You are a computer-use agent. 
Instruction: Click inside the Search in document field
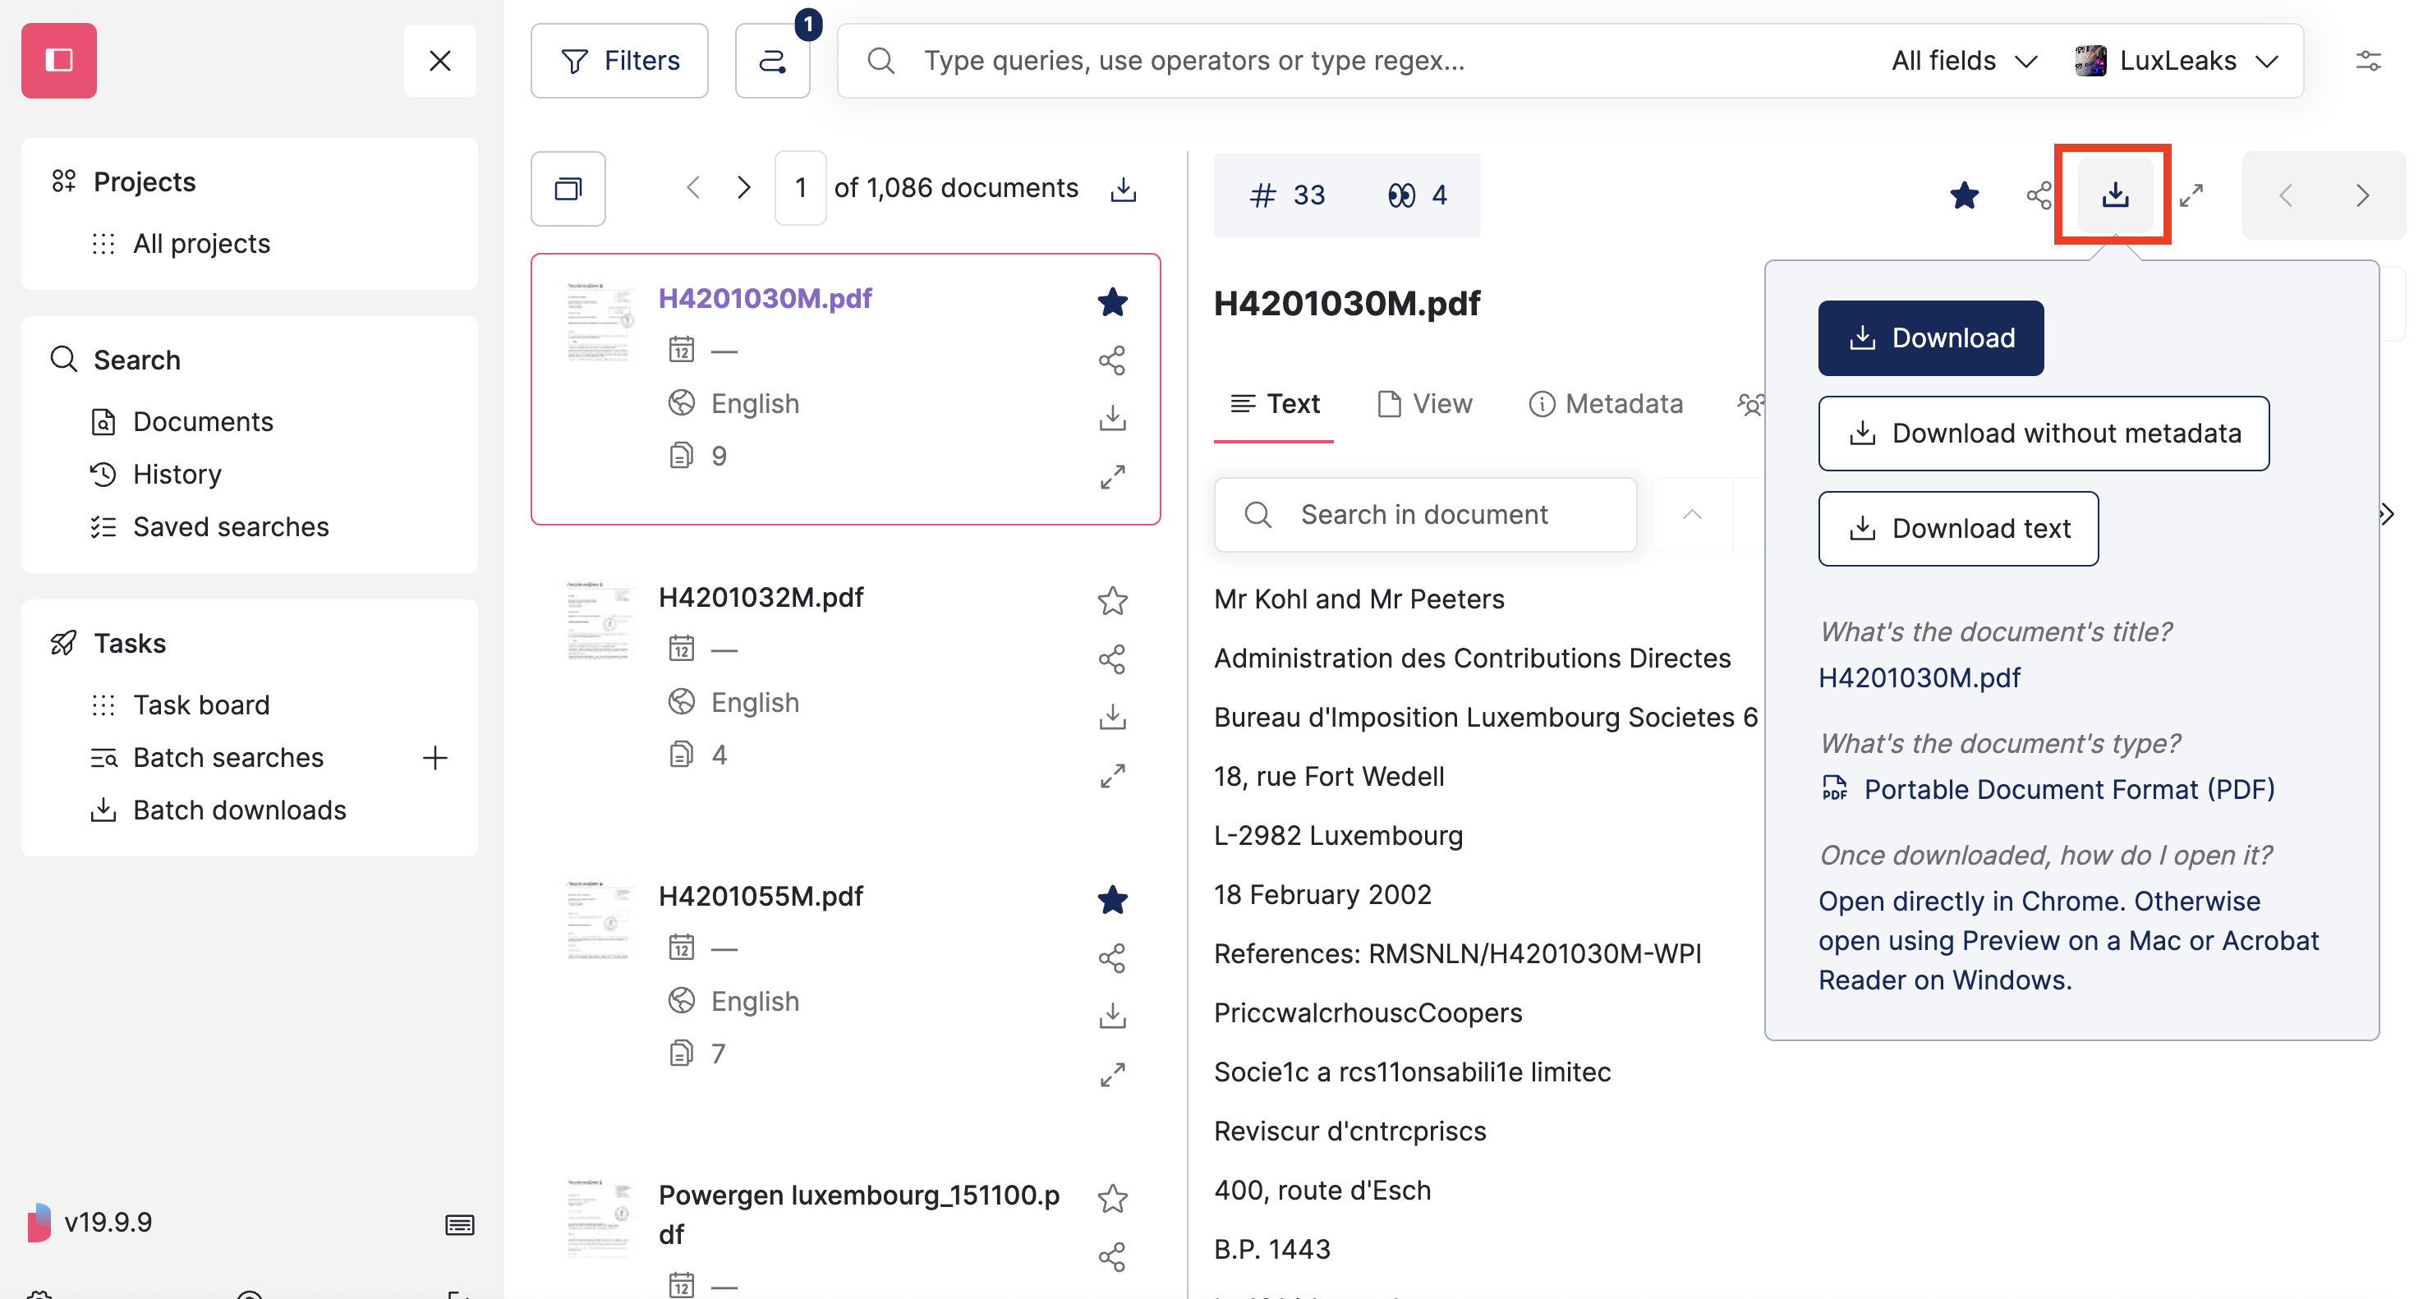pos(1424,515)
